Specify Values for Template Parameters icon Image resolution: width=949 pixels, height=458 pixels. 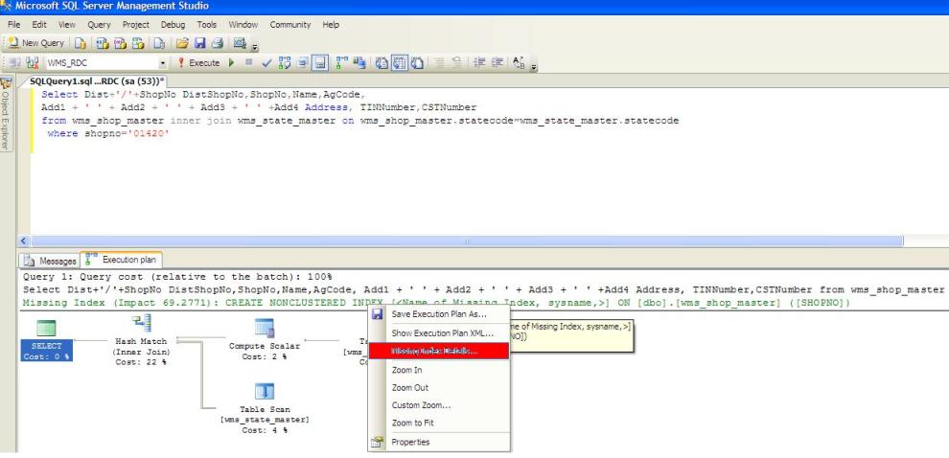[519, 63]
